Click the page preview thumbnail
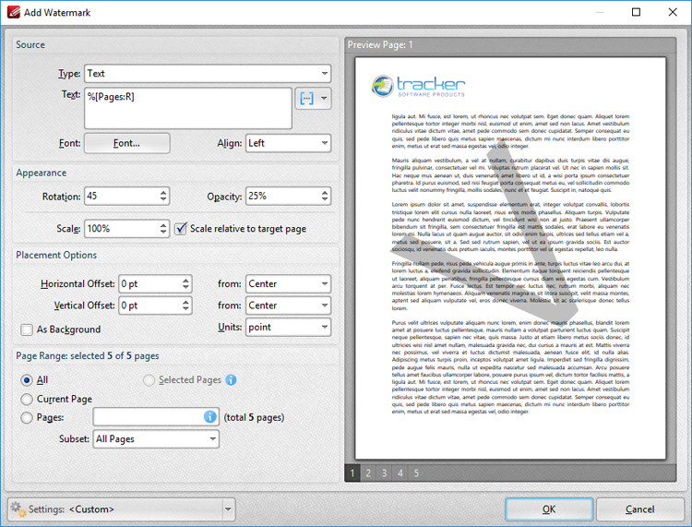The height and width of the screenshot is (527, 692). [x=510, y=258]
